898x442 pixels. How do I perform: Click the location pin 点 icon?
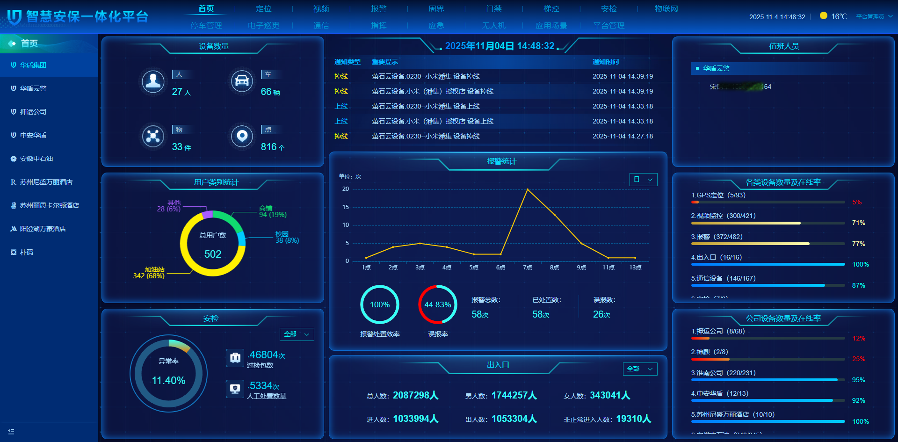(242, 136)
